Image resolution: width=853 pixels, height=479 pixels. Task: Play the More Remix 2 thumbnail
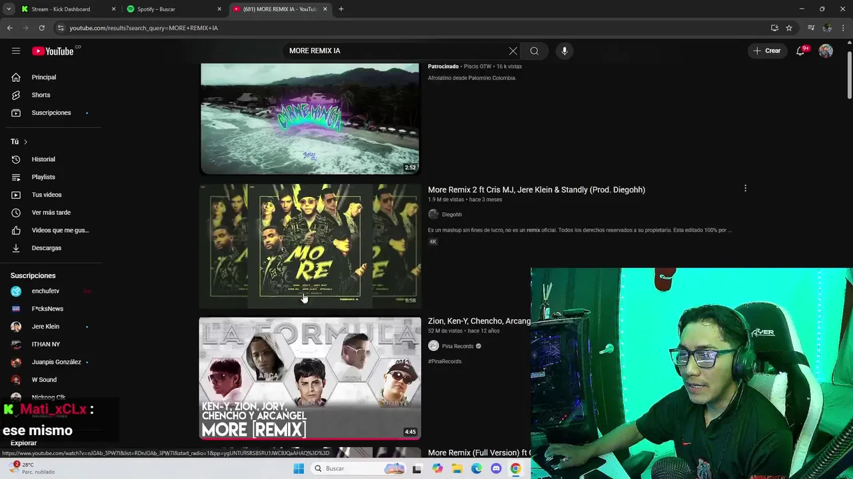(310, 246)
